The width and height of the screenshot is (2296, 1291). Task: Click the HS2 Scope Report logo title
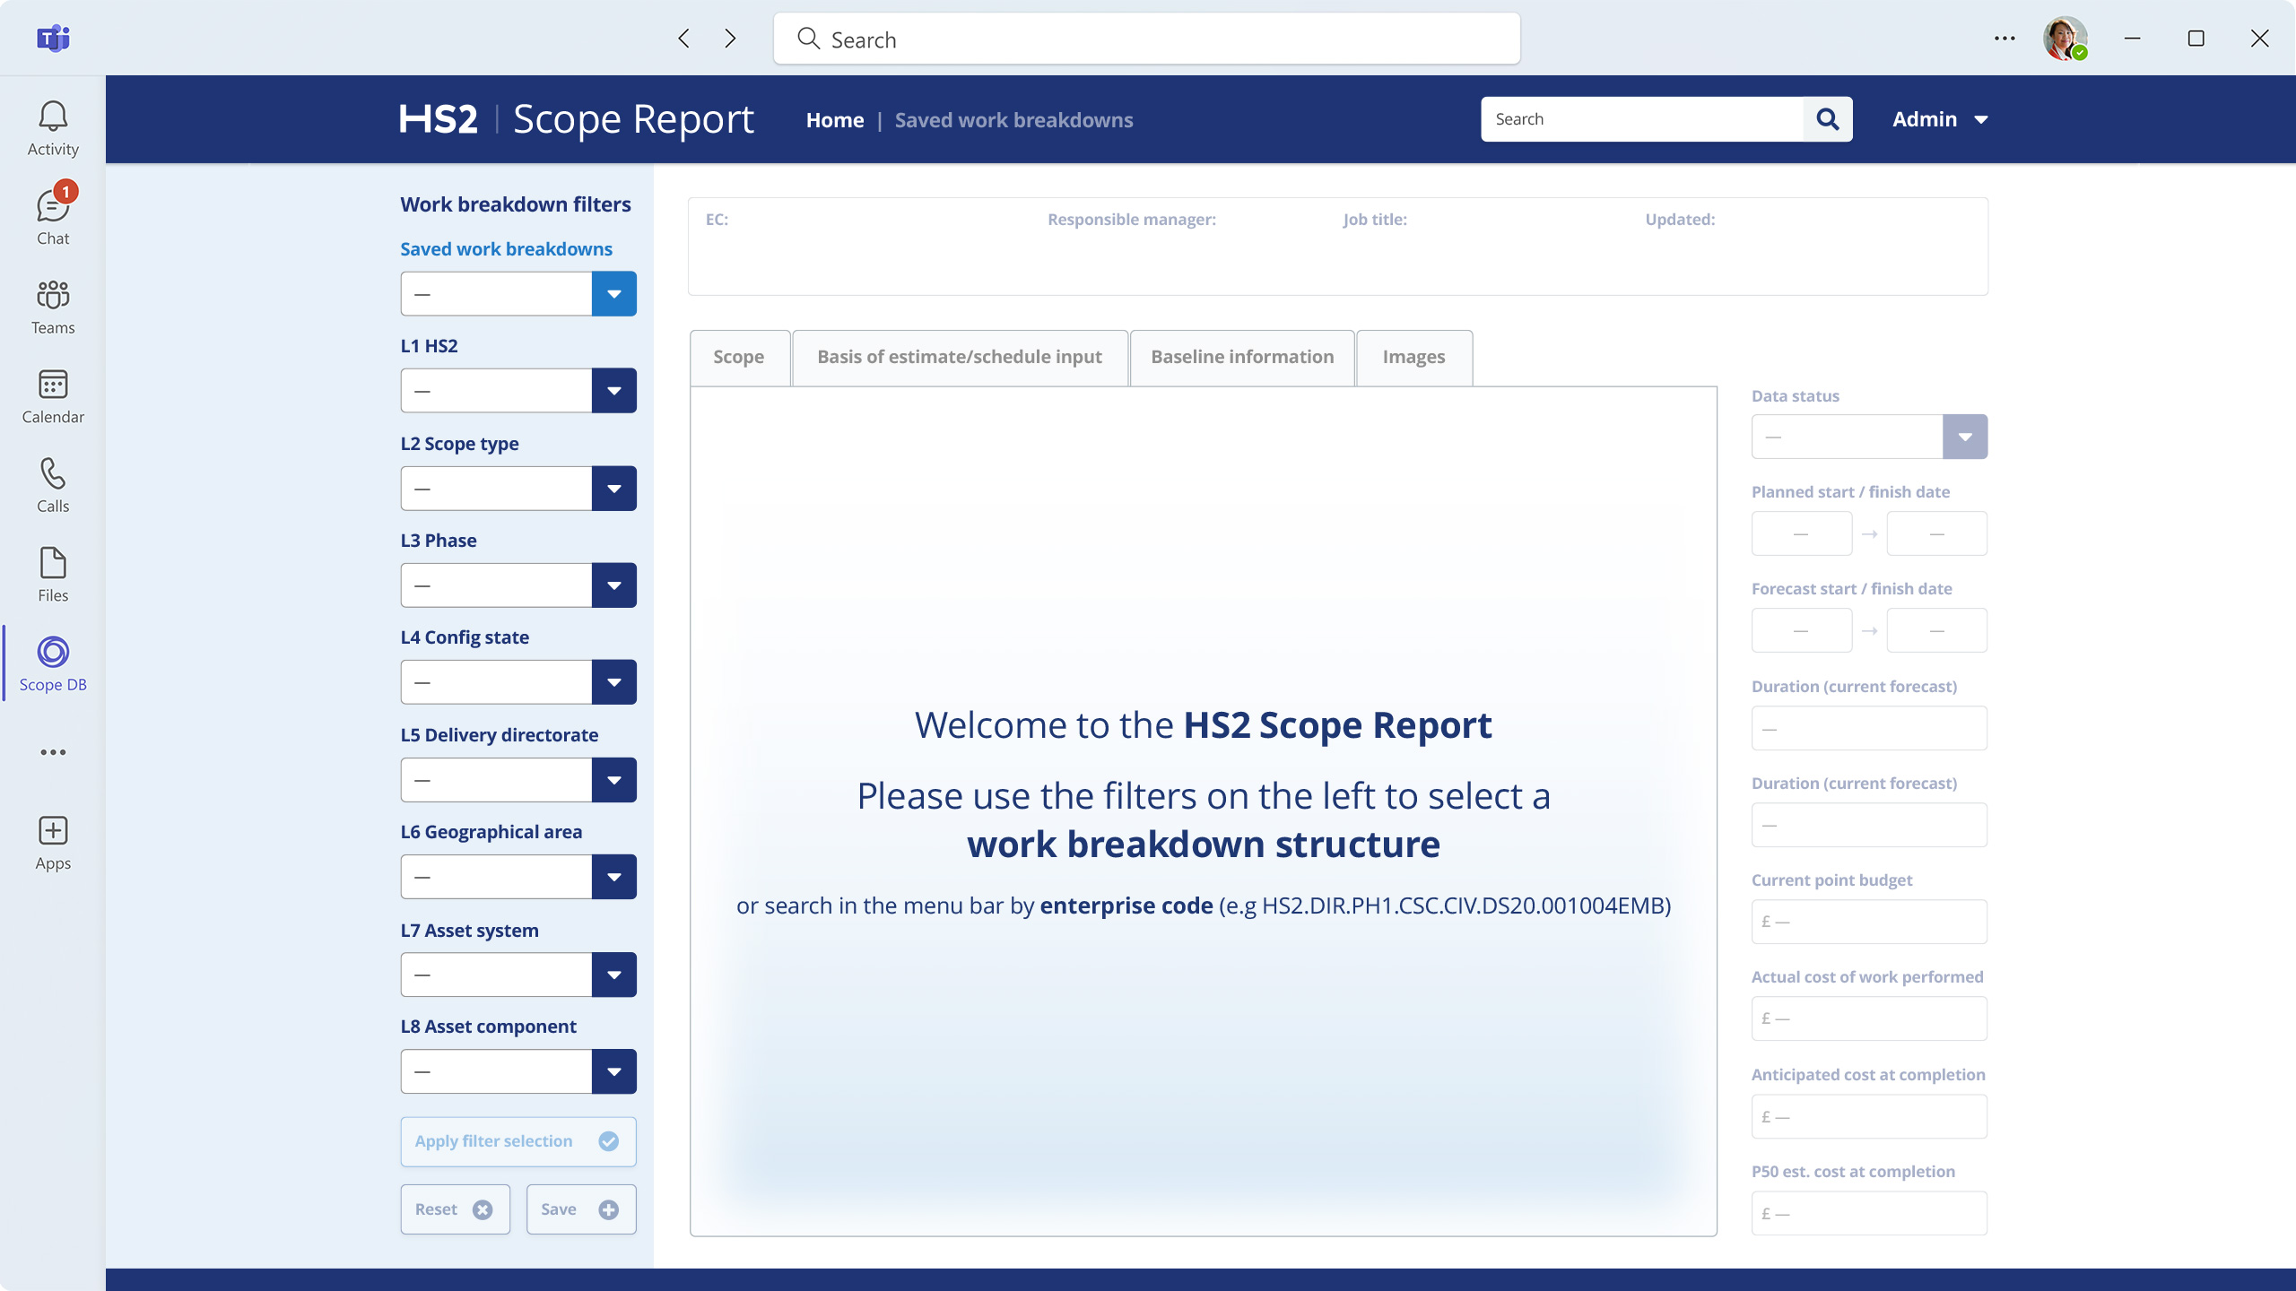point(576,119)
